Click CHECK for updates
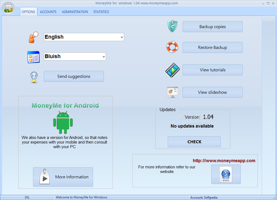The height and width of the screenshot is (200, 277). click(x=194, y=142)
